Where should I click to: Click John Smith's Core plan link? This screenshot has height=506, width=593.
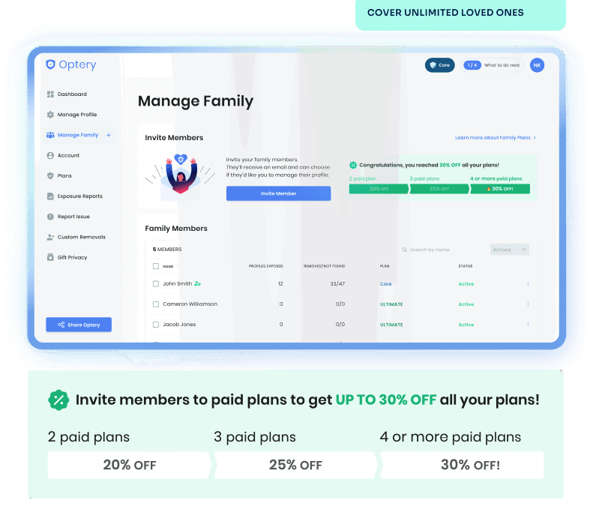pyautogui.click(x=386, y=284)
